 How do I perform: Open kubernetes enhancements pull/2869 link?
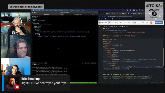click(x=128, y=78)
